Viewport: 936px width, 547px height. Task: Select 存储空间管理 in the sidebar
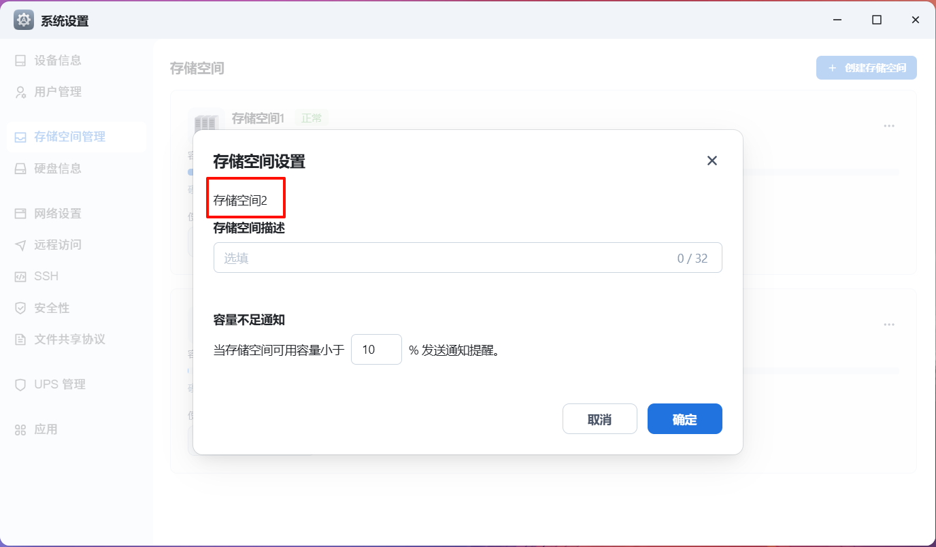76,137
